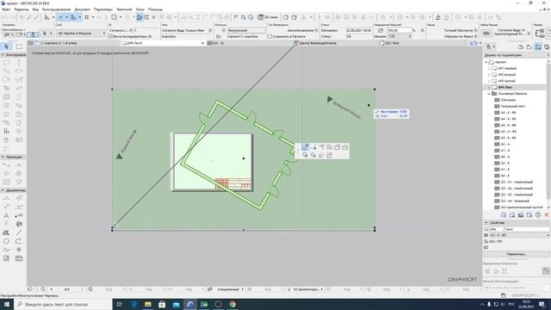Choose the Circle tool in the toolbox
This screenshot has height=310, width=551.
point(6,241)
